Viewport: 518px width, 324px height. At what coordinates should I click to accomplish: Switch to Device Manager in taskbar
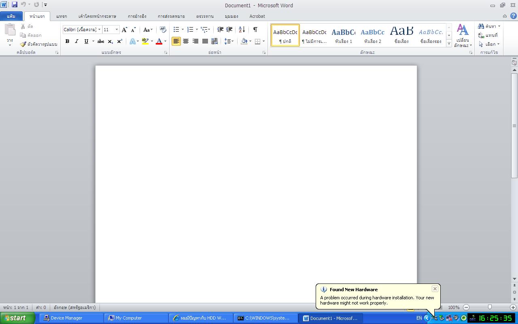click(66, 318)
